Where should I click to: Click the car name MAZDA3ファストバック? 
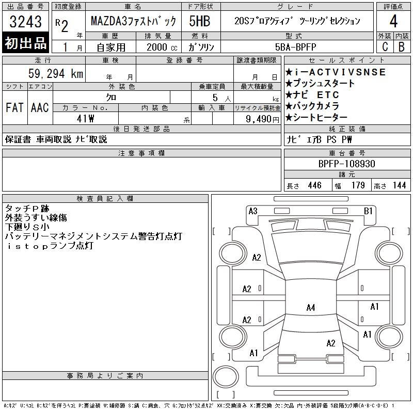point(133,21)
